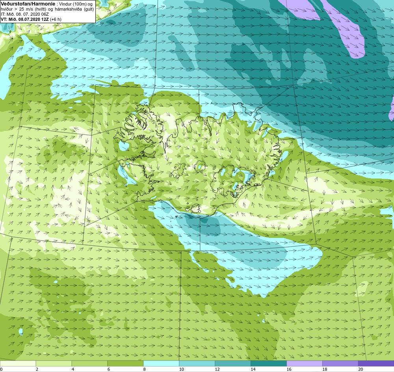Click the pale yellow 0–2 m/s legend swatch

click(18, 363)
